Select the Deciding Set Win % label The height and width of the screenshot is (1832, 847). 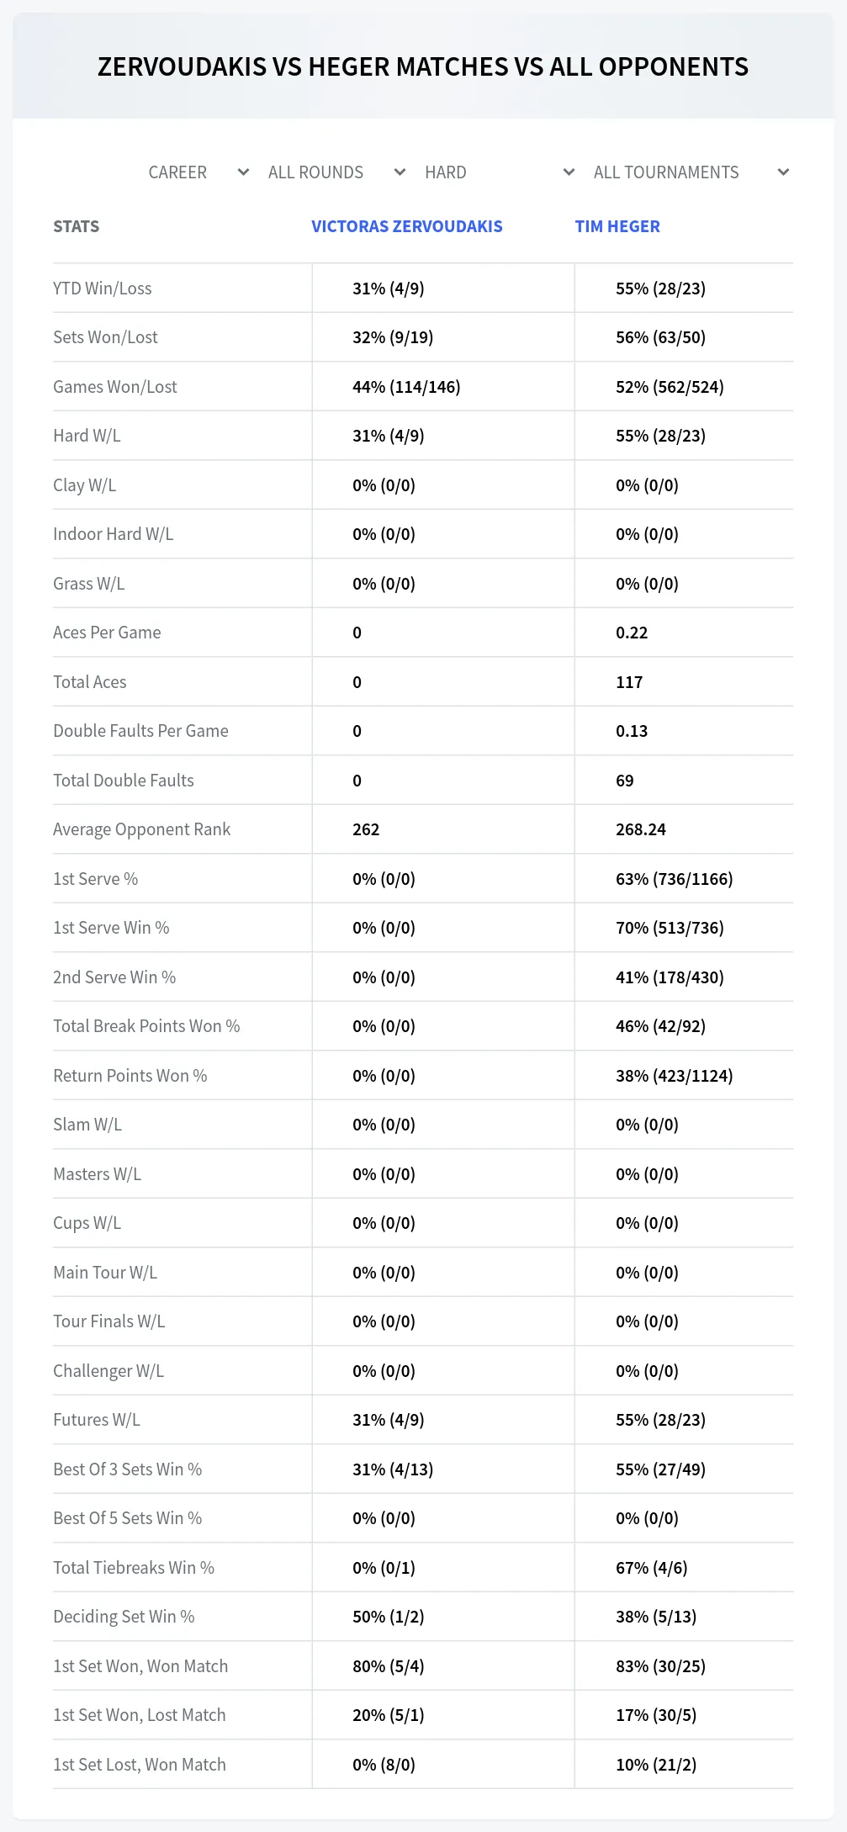point(124,1617)
